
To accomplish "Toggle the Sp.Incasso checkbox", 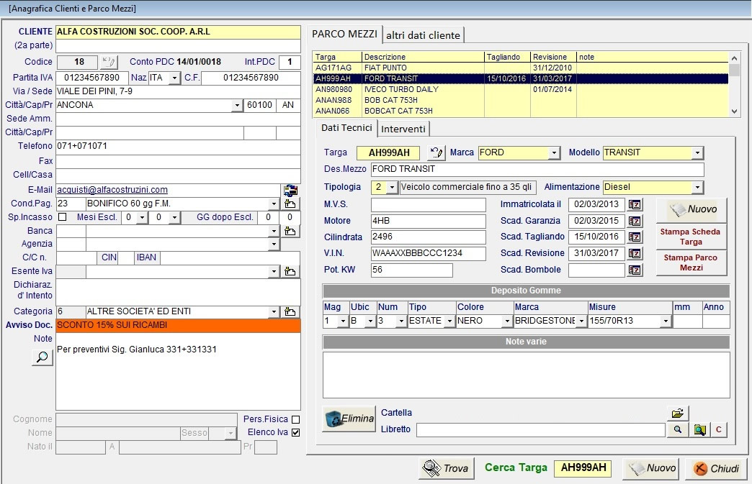I will (x=63, y=217).
